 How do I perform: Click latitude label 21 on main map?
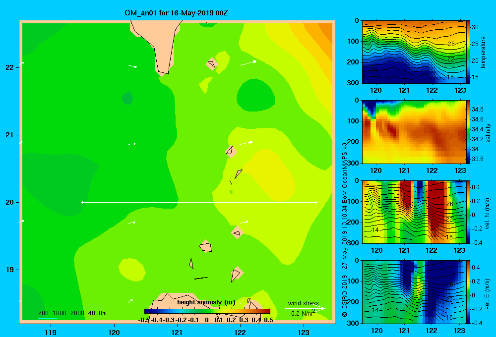pos(10,135)
